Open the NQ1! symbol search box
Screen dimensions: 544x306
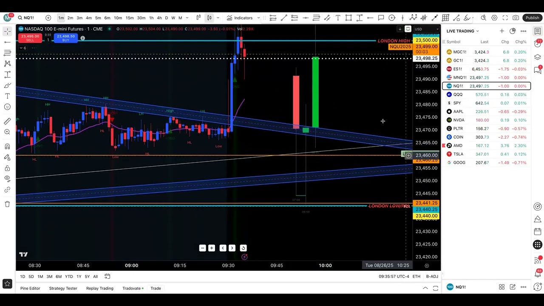tap(28, 18)
